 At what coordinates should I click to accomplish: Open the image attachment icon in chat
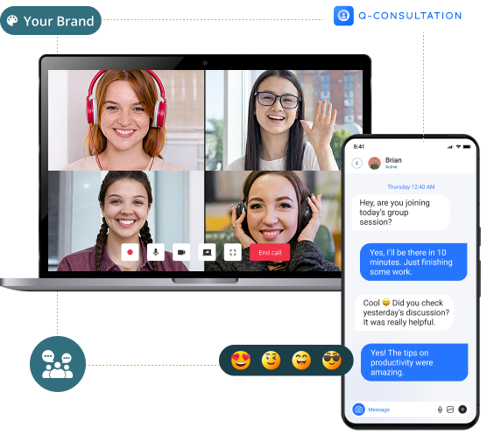click(451, 410)
